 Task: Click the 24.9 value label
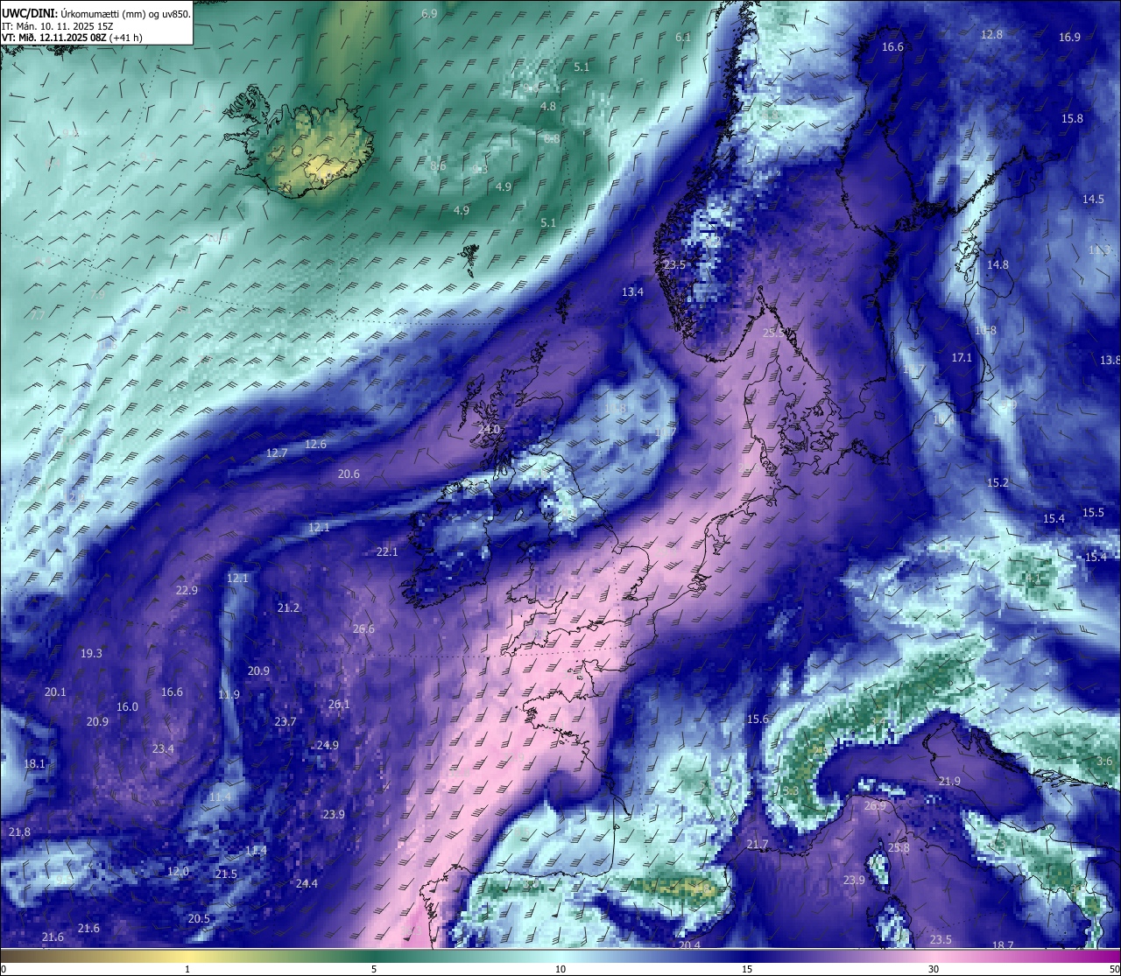click(328, 746)
